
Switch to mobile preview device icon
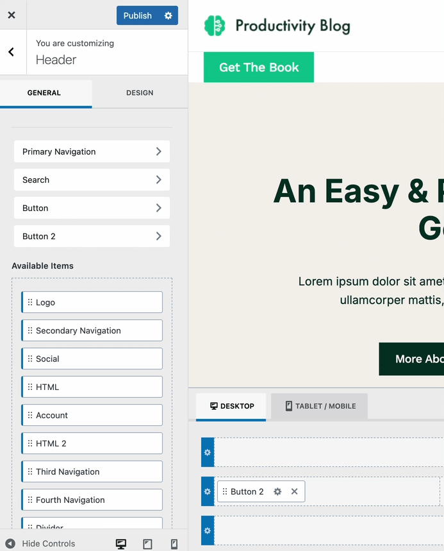click(174, 544)
